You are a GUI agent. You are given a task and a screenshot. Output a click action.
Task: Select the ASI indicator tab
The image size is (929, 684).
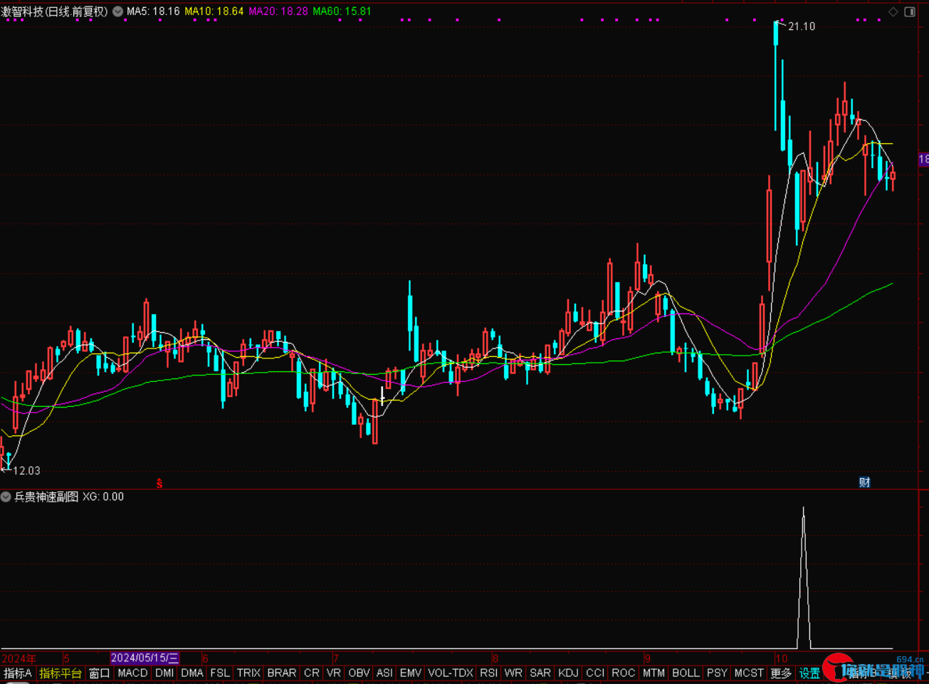point(384,673)
